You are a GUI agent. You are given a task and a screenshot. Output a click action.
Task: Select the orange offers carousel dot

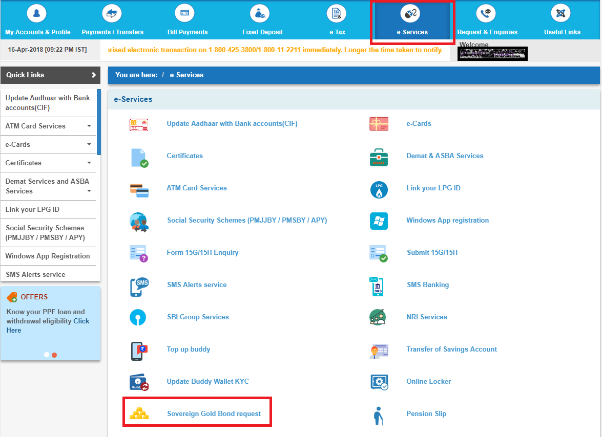(54, 355)
